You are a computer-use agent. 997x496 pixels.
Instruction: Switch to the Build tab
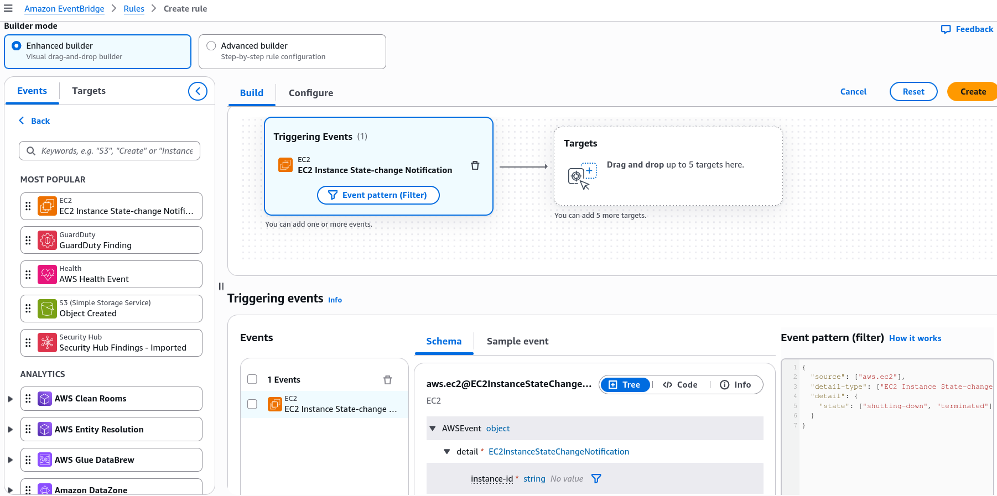point(252,93)
